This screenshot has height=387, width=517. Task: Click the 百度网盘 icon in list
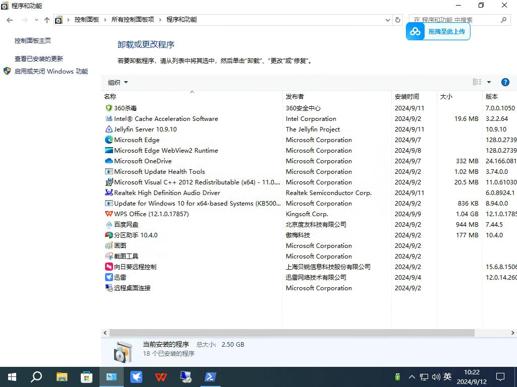click(109, 225)
